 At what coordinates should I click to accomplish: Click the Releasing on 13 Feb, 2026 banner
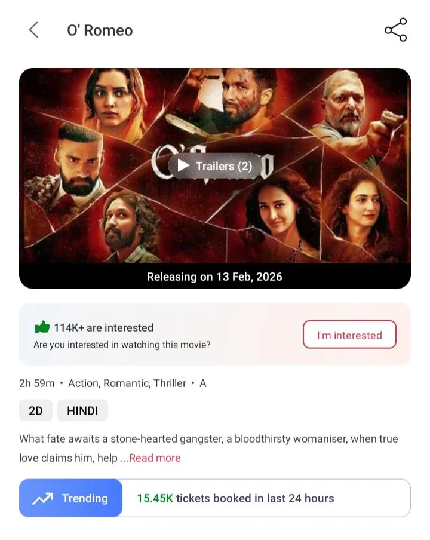215,277
